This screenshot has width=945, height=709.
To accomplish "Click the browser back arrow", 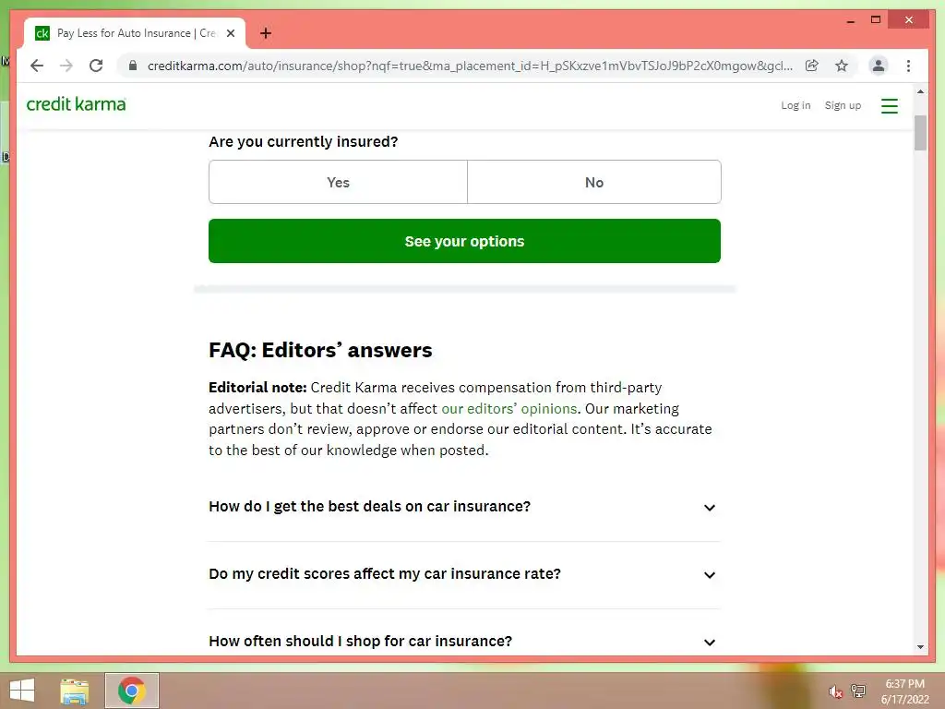I will 37,66.
